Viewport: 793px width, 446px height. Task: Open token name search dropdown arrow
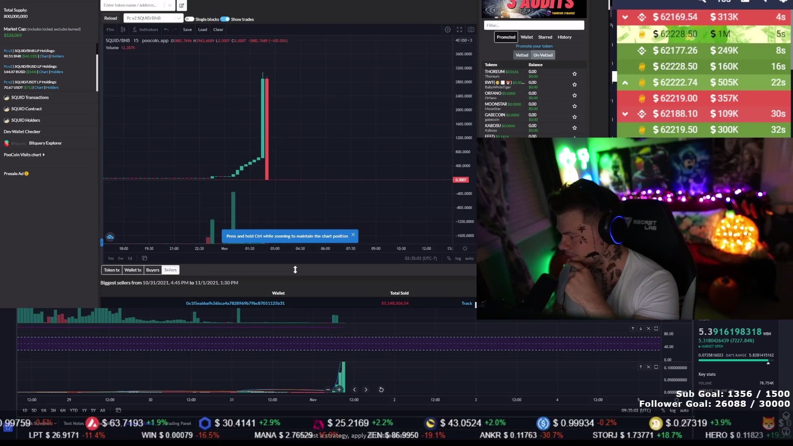click(x=170, y=5)
